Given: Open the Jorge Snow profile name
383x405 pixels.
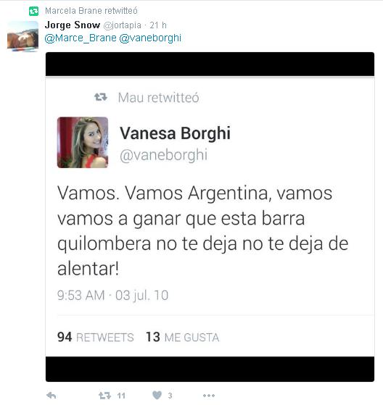Looking at the screenshot, I should pyautogui.click(x=73, y=25).
